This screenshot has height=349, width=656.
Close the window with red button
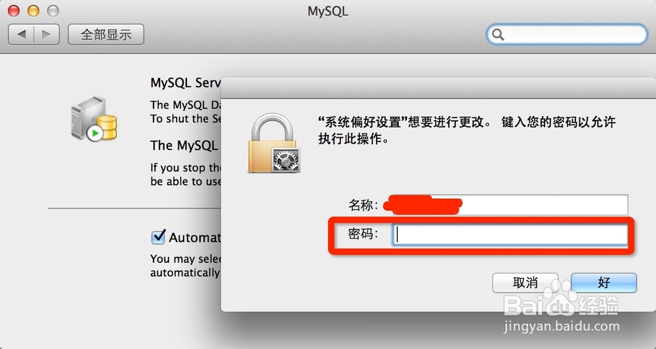(x=14, y=10)
